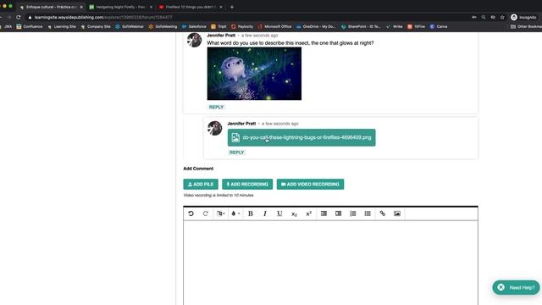Insert an image via the picture icon
Image resolution: width=542 pixels, height=305 pixels.
pos(397,213)
